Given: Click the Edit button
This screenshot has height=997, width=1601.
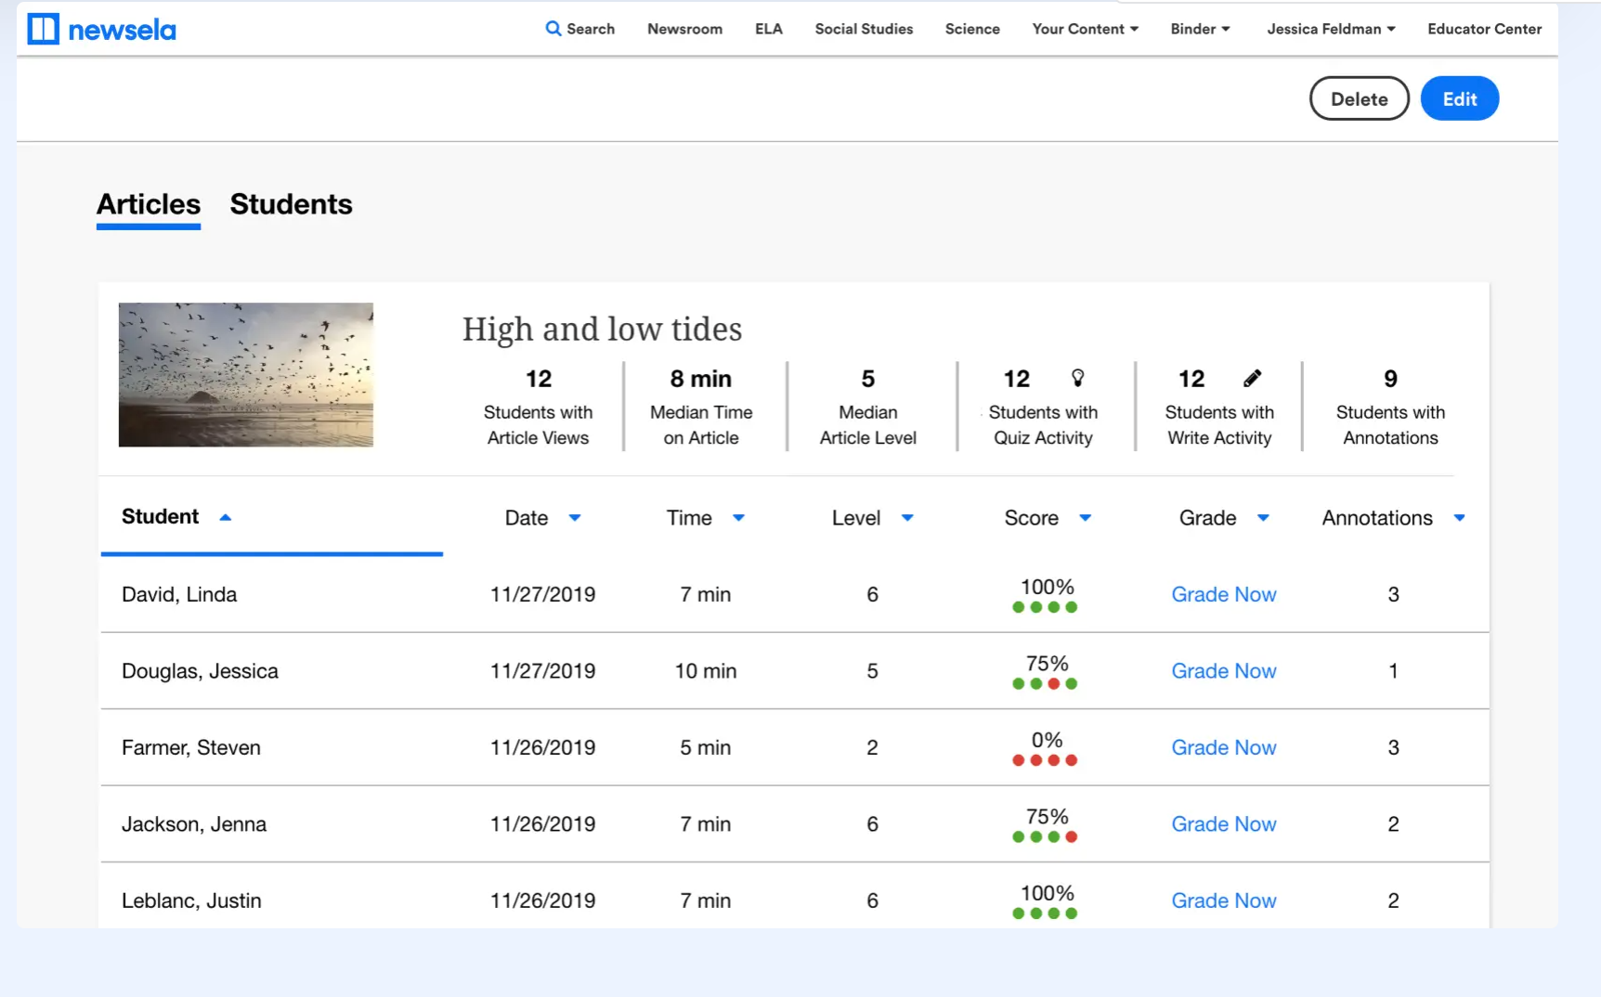Looking at the screenshot, I should tap(1459, 98).
